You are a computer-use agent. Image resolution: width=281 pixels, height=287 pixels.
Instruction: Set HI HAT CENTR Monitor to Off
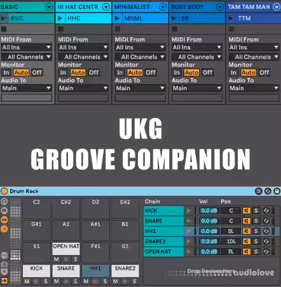(93, 73)
